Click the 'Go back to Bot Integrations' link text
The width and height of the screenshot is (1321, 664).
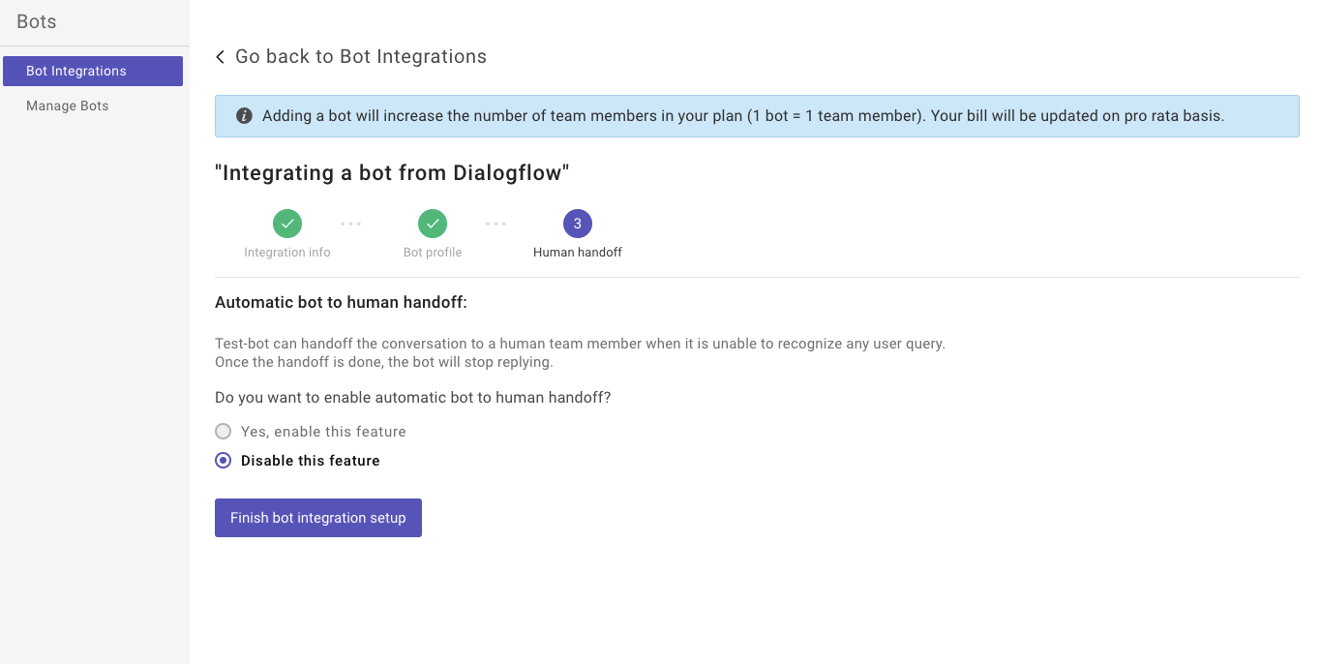360,57
